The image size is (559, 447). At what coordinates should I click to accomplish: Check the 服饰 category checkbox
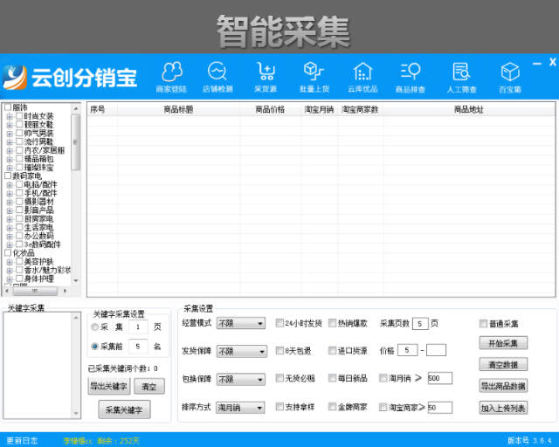(8, 107)
